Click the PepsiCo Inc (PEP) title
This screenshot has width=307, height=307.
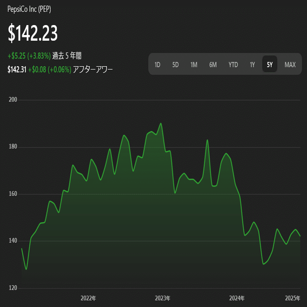point(29,9)
